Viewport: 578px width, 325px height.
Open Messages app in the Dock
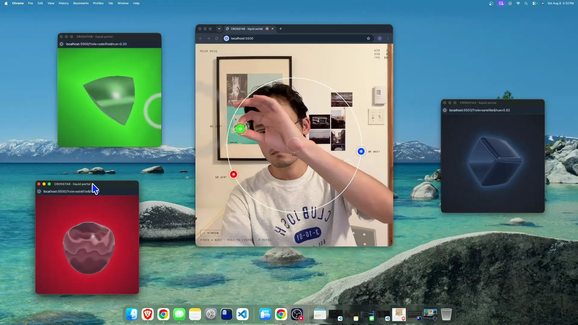tap(179, 314)
